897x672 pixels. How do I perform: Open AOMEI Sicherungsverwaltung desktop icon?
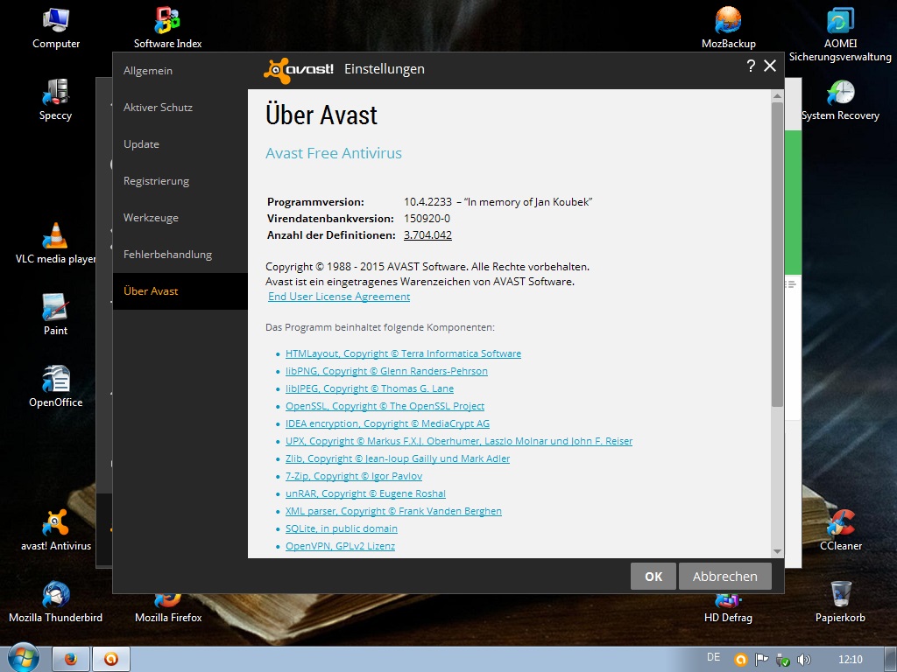(x=840, y=34)
